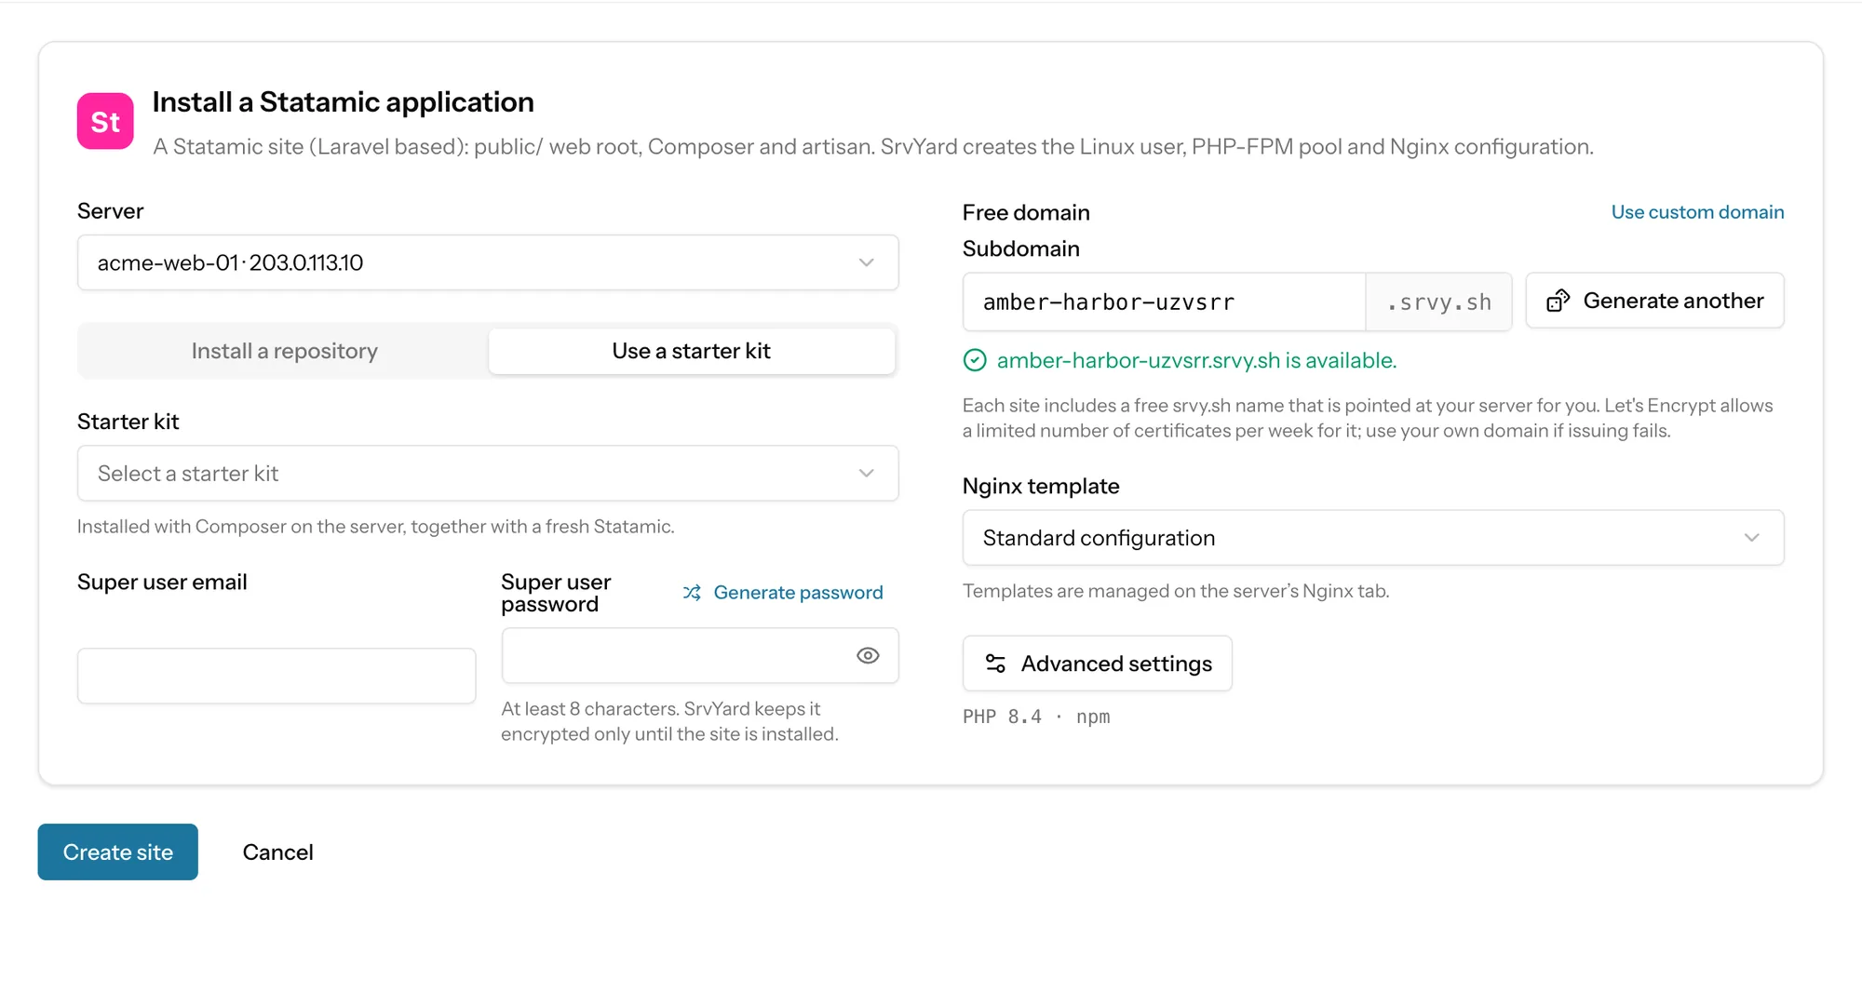Click the subdomain input amber-harbor-uzvsrr

[x=1164, y=302]
